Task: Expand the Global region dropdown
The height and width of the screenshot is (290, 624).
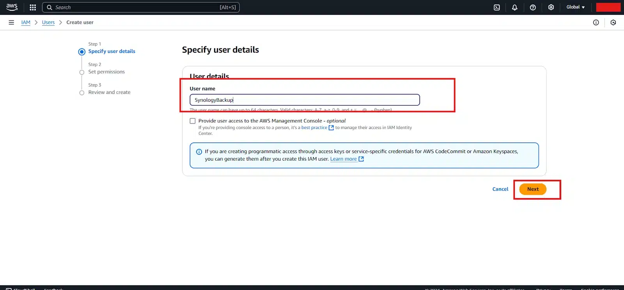Action: (x=575, y=7)
